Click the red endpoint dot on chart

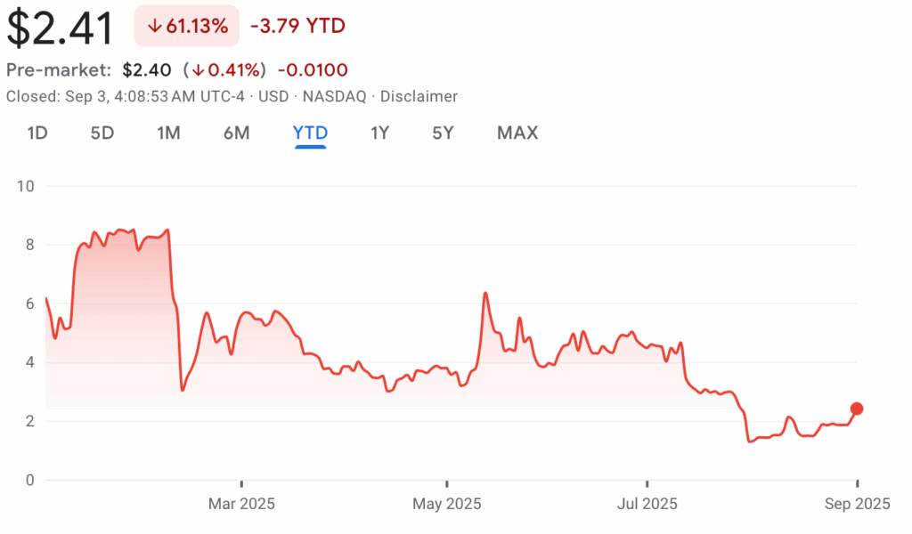coord(857,409)
